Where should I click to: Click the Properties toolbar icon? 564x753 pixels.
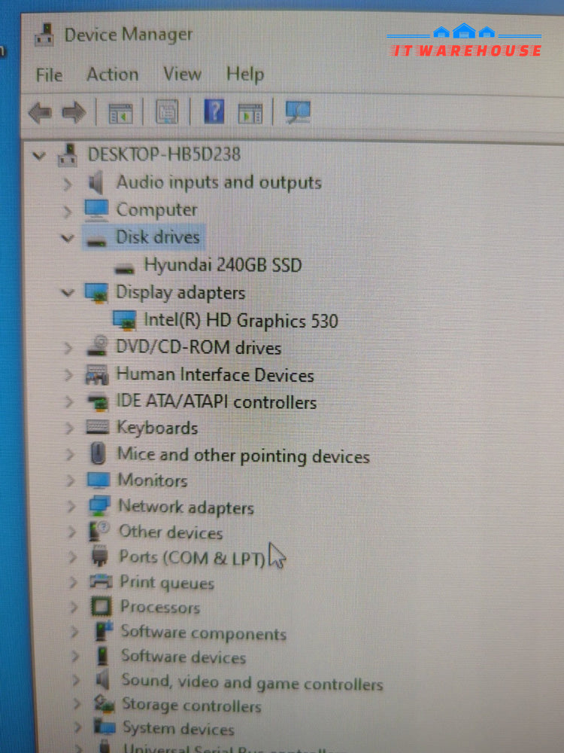coord(167,112)
